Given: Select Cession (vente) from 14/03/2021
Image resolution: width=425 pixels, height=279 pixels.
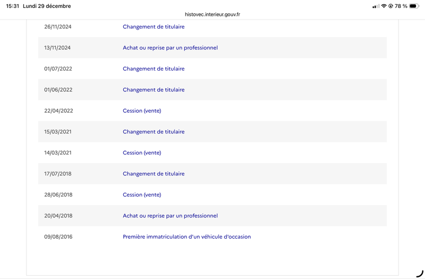Looking at the screenshot, I should tap(142, 153).
